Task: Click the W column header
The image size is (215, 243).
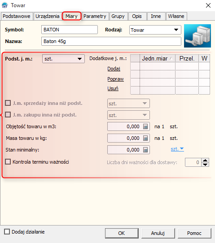Action: tap(204, 59)
